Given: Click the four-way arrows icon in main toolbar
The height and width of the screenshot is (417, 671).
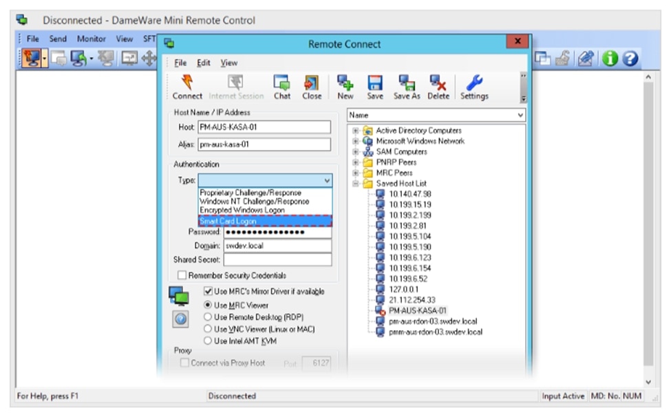Looking at the screenshot, I should coord(149,58).
